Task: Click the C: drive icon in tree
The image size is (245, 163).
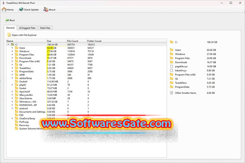Action: click(13, 44)
